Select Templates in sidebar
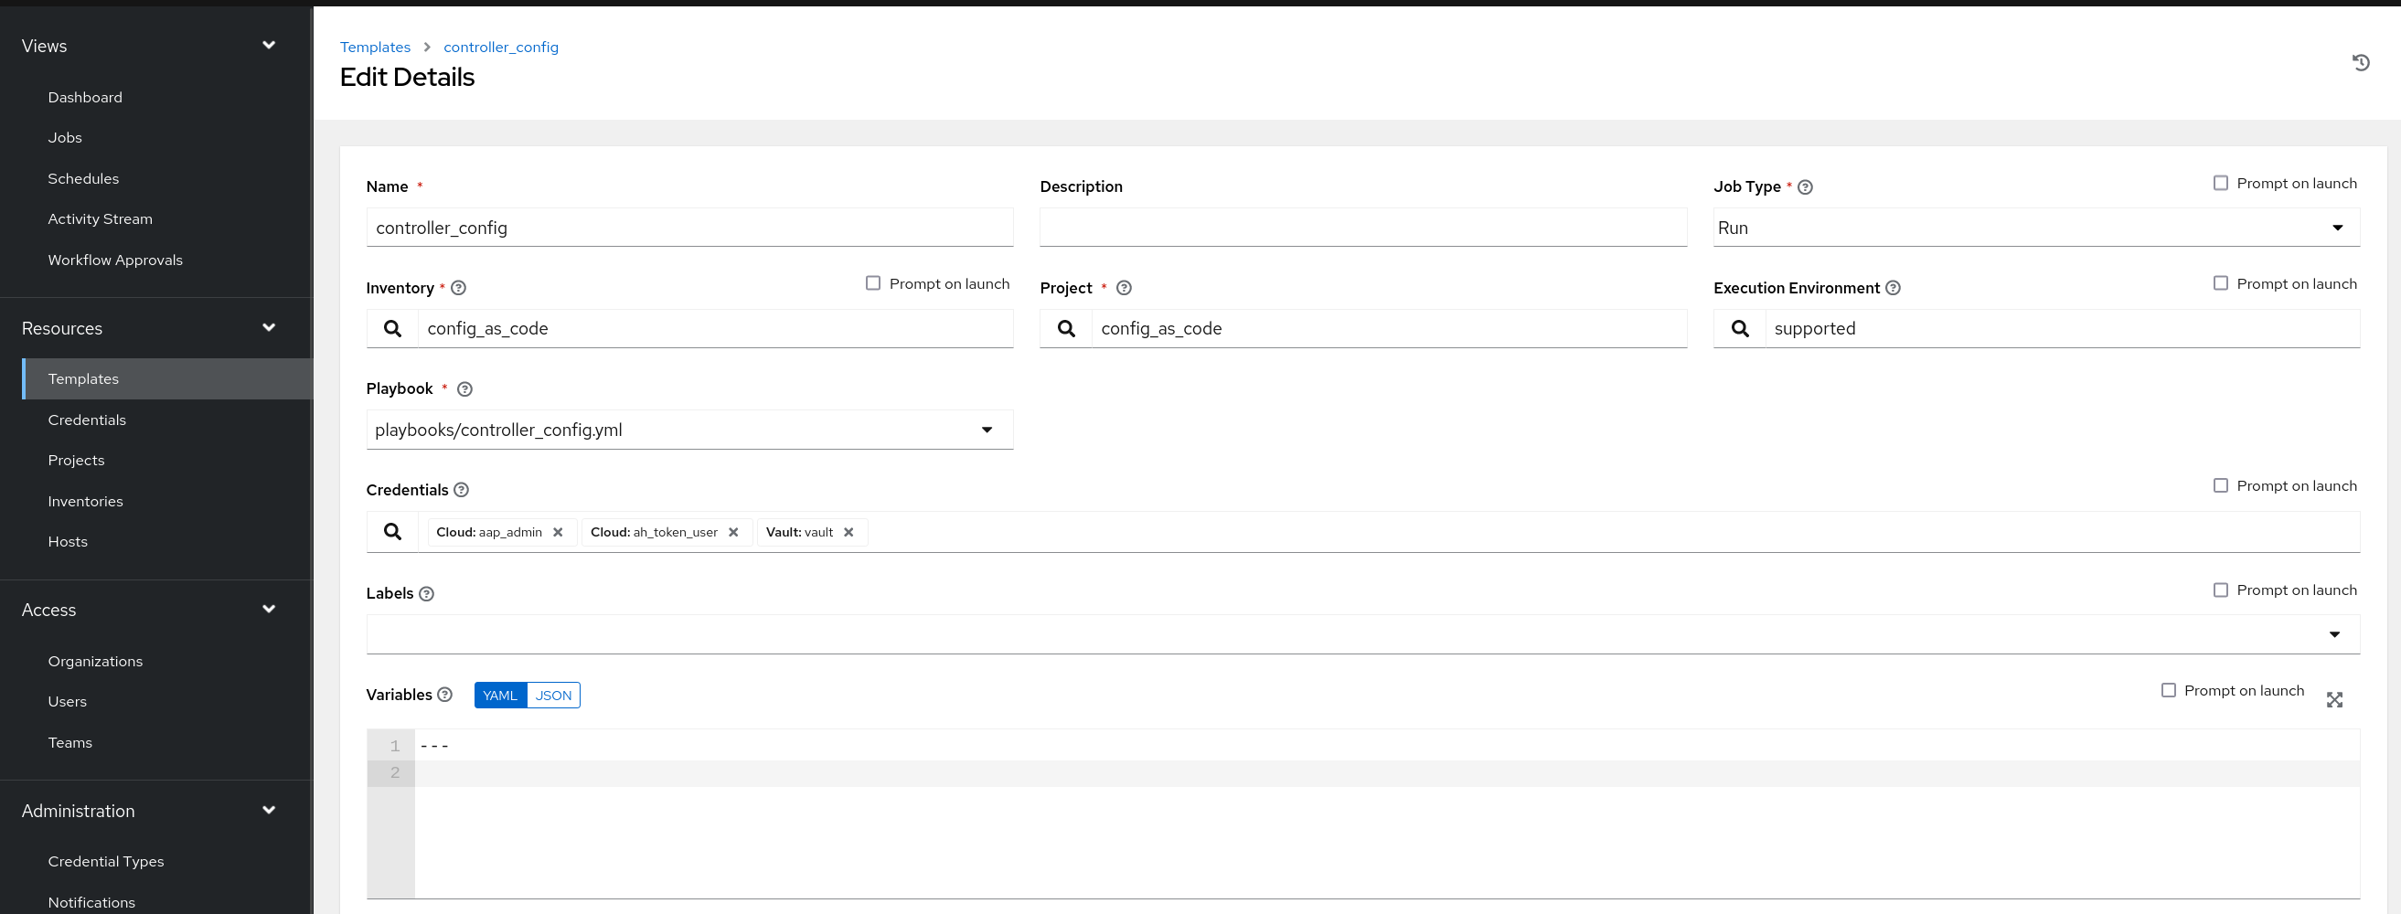Screen dimensions: 2401x914 click(x=167, y=379)
